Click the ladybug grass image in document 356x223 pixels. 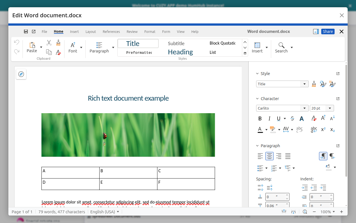[x=128, y=135]
